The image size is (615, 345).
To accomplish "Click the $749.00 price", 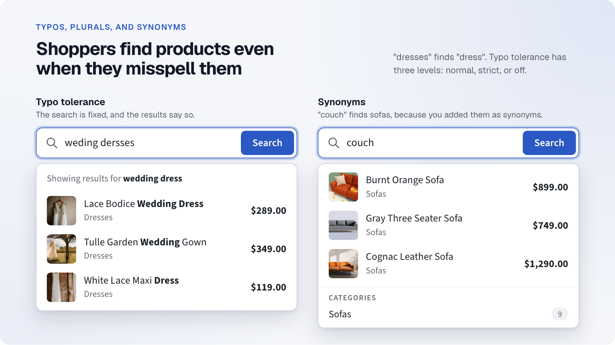I will click(x=551, y=225).
